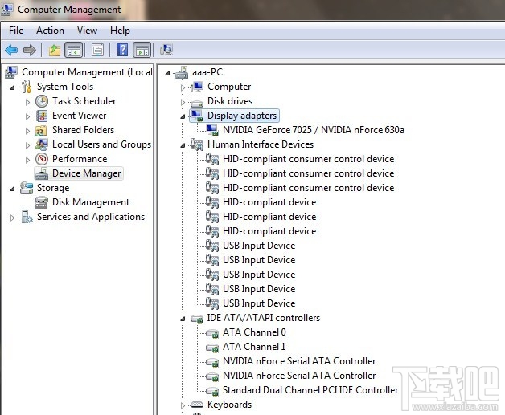The height and width of the screenshot is (415, 505).
Task: Select the Services and Applications label
Action: (91, 217)
